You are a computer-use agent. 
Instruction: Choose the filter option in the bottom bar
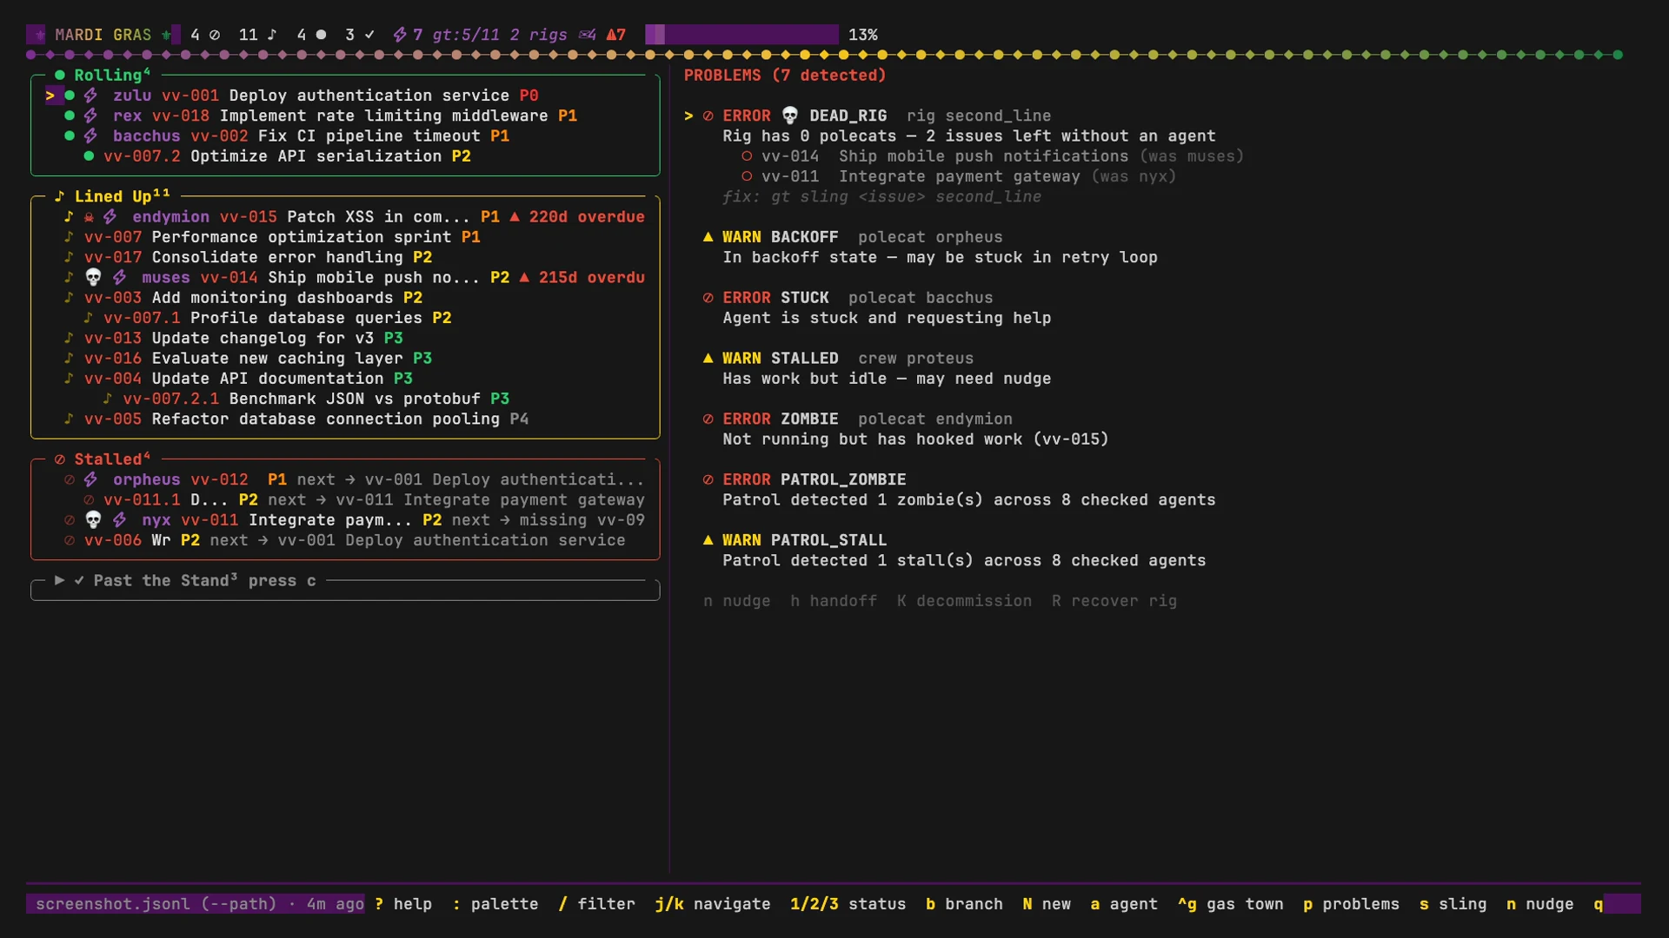point(597,904)
